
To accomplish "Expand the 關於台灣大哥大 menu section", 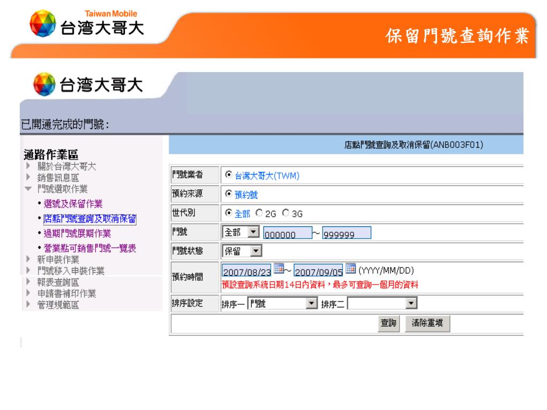I will tap(29, 166).
